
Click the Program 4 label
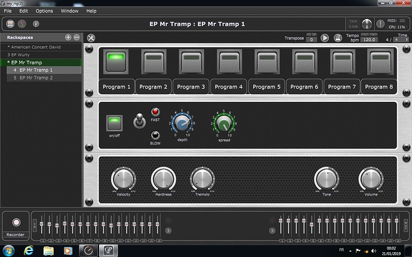[x=229, y=86]
